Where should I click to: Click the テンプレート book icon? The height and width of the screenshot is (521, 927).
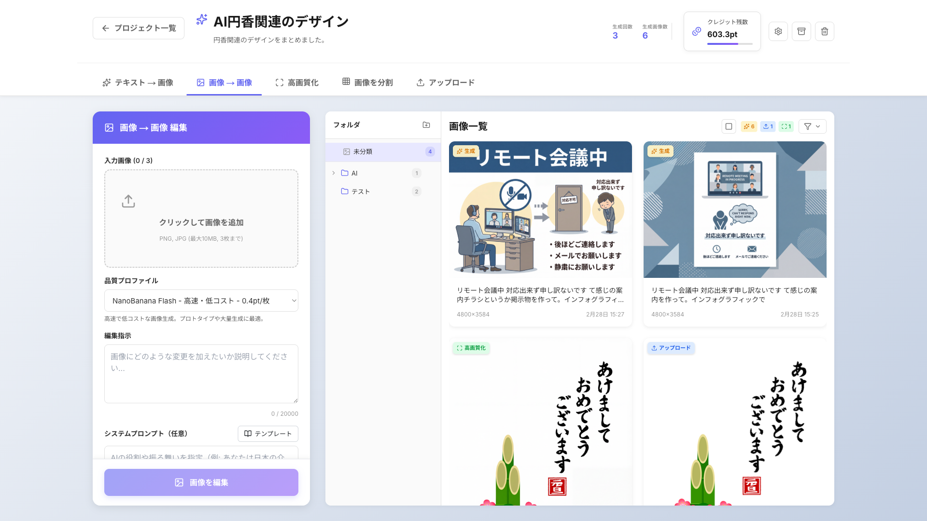pyautogui.click(x=248, y=434)
